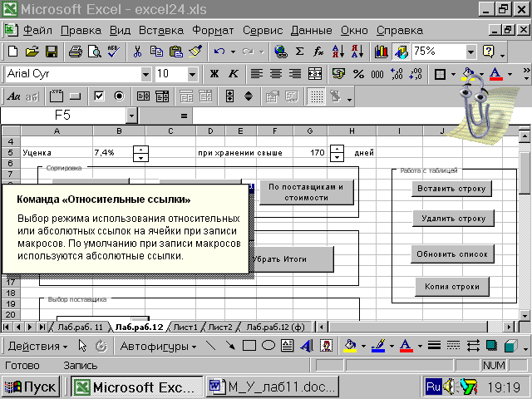Image resolution: width=532 pixels, height=399 pixels.
Task: Click the Удалить строку button
Action: coord(453,218)
